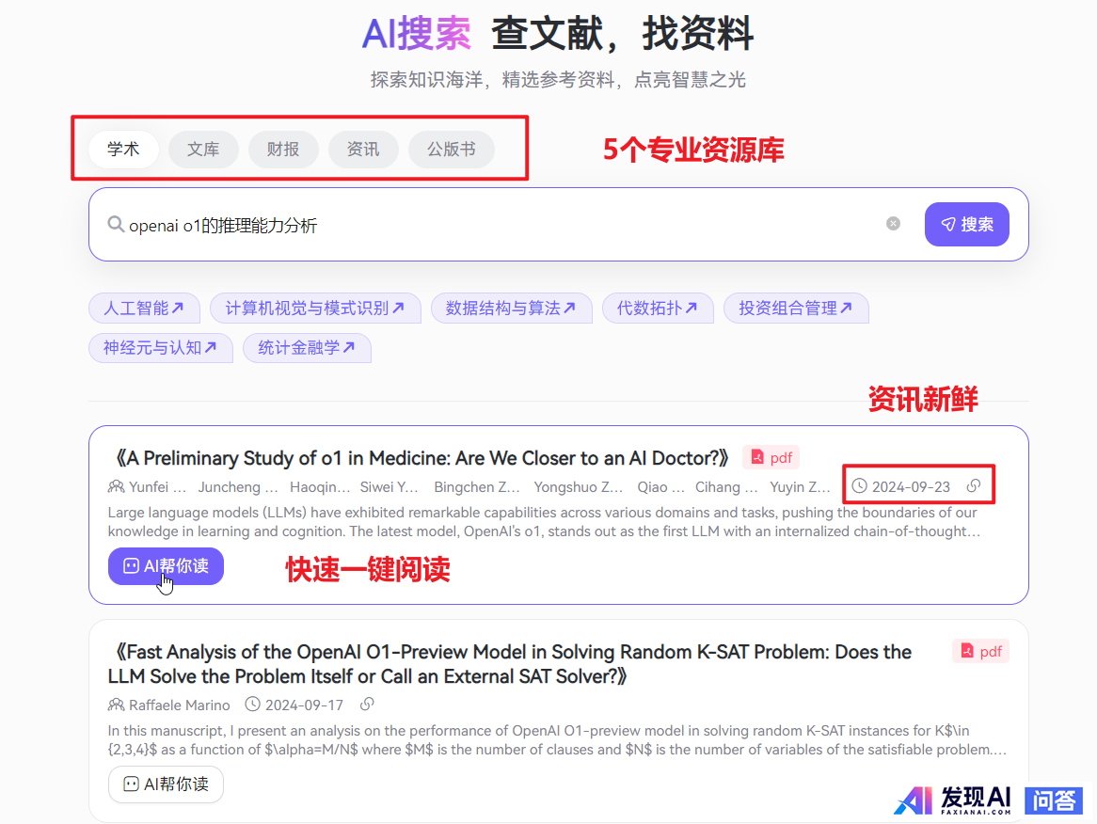Focus the search input containing openai o1
Screen dimensions: 1097x824
499,225
